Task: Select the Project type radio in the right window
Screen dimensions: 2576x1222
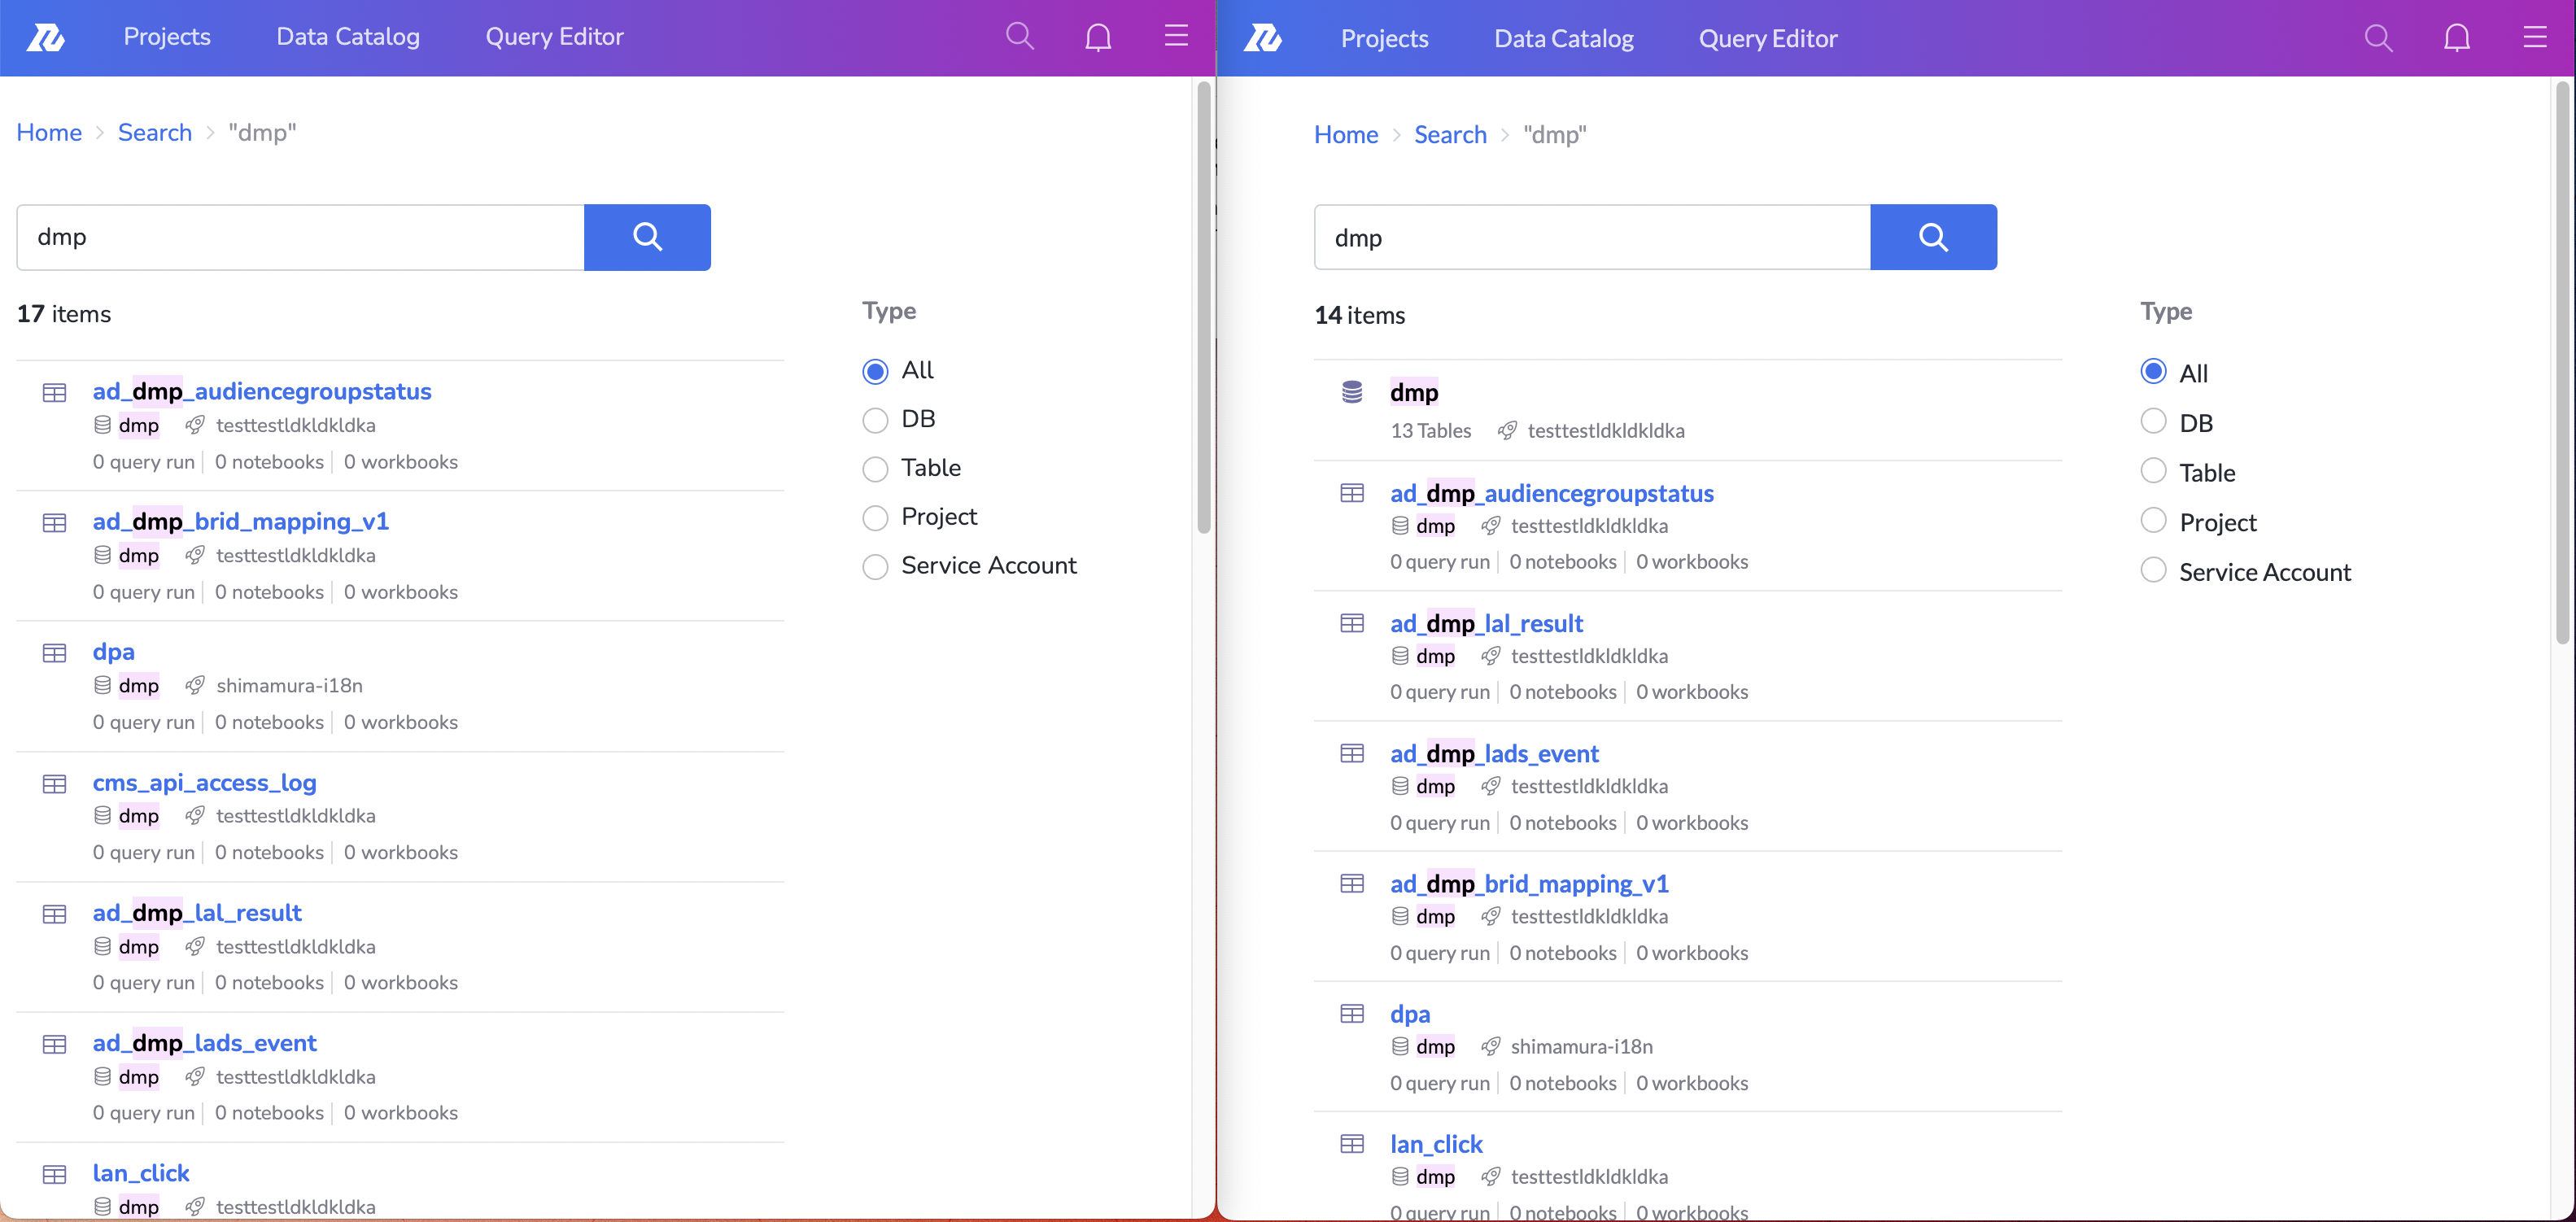Action: 2153,521
